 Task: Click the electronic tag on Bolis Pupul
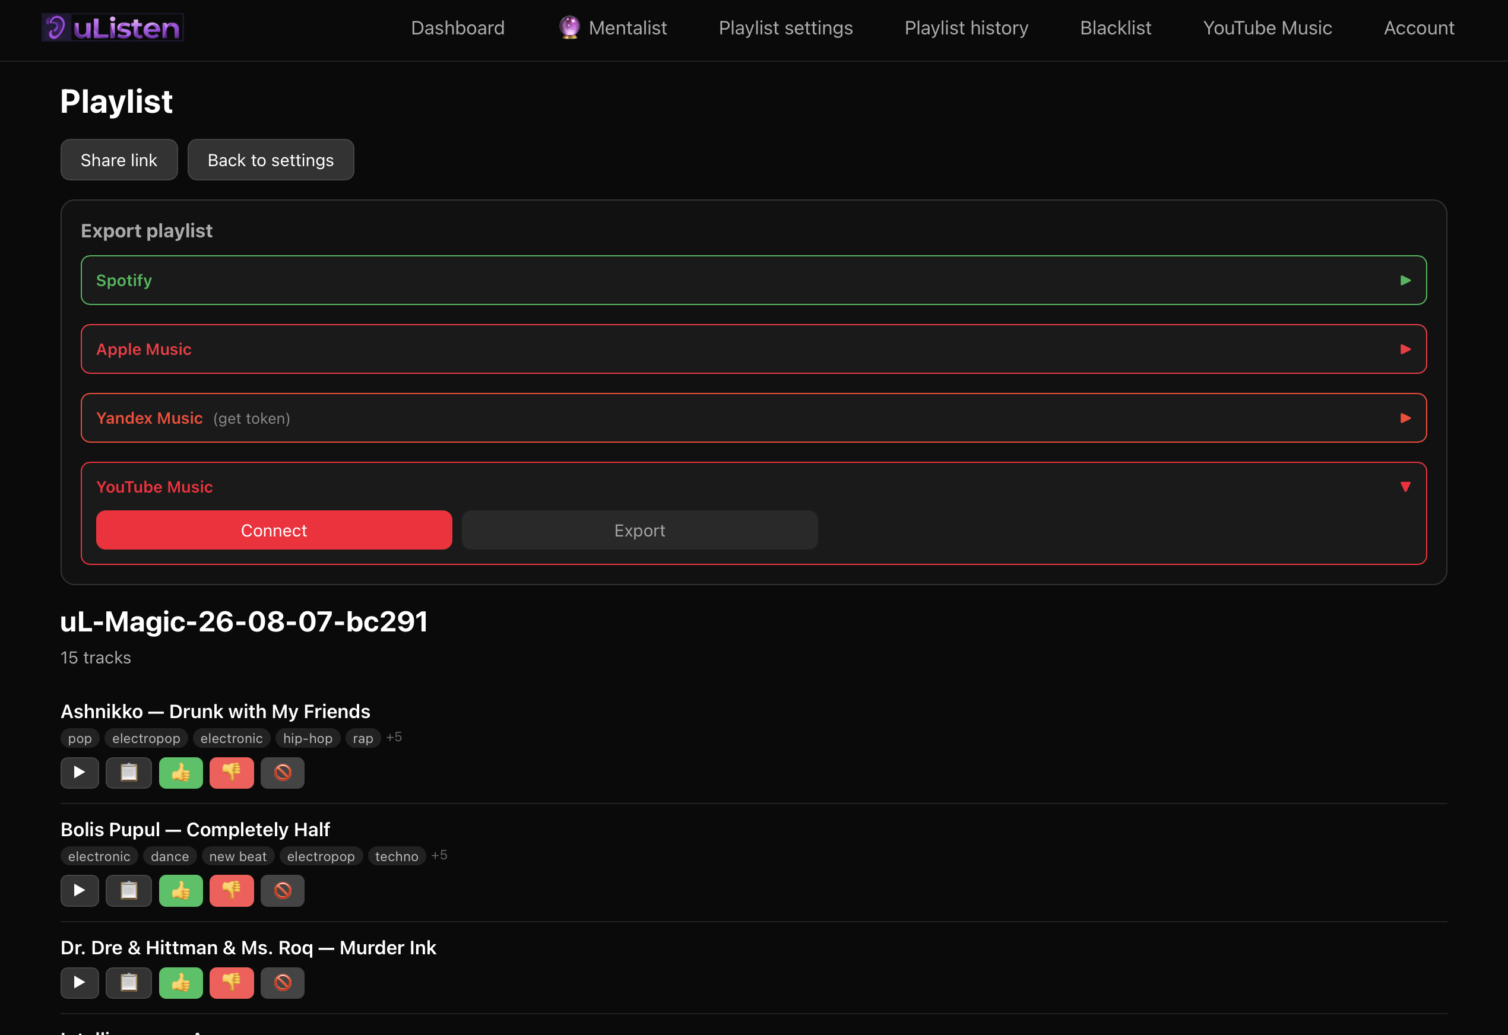[x=99, y=856]
